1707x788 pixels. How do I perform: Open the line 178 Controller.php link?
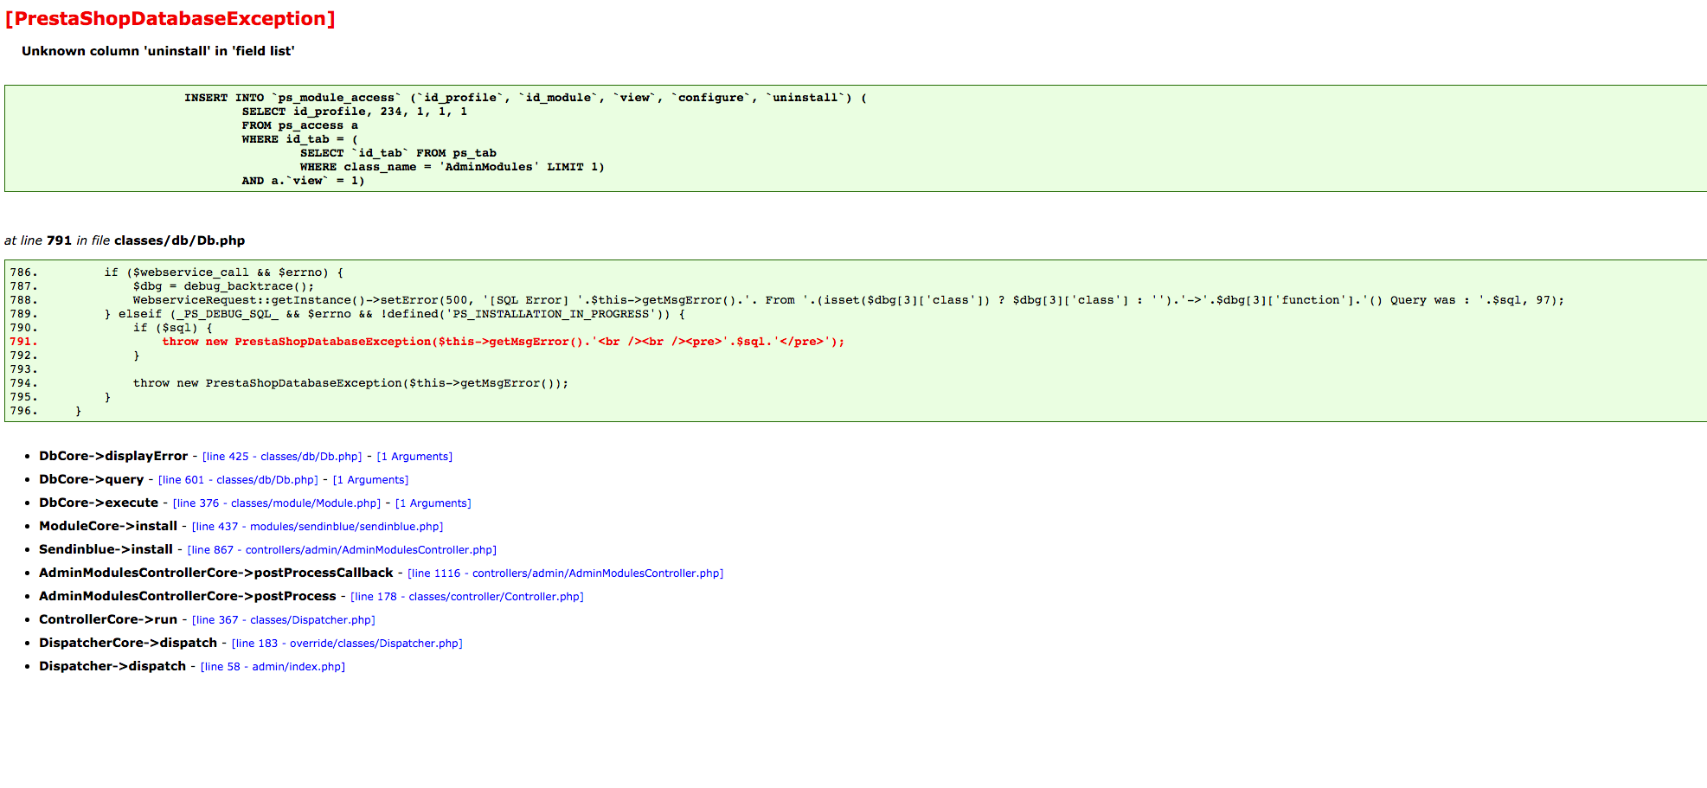467,597
